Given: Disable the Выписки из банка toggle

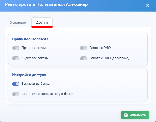Looking at the screenshot, I should 16,84.
